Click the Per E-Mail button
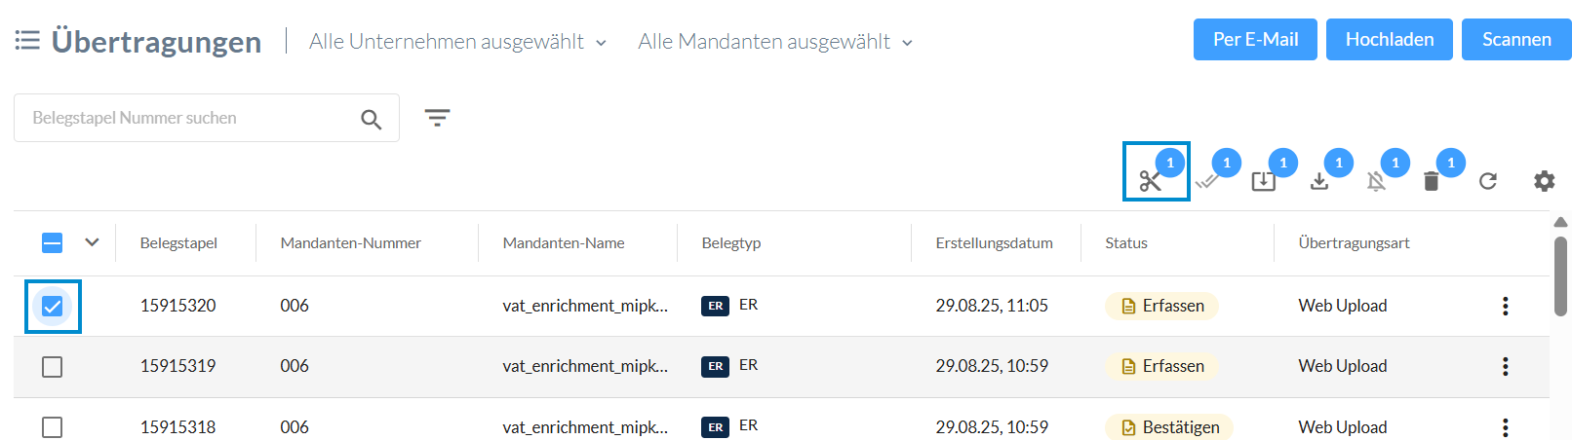This screenshot has height=440, width=1572. click(1255, 39)
